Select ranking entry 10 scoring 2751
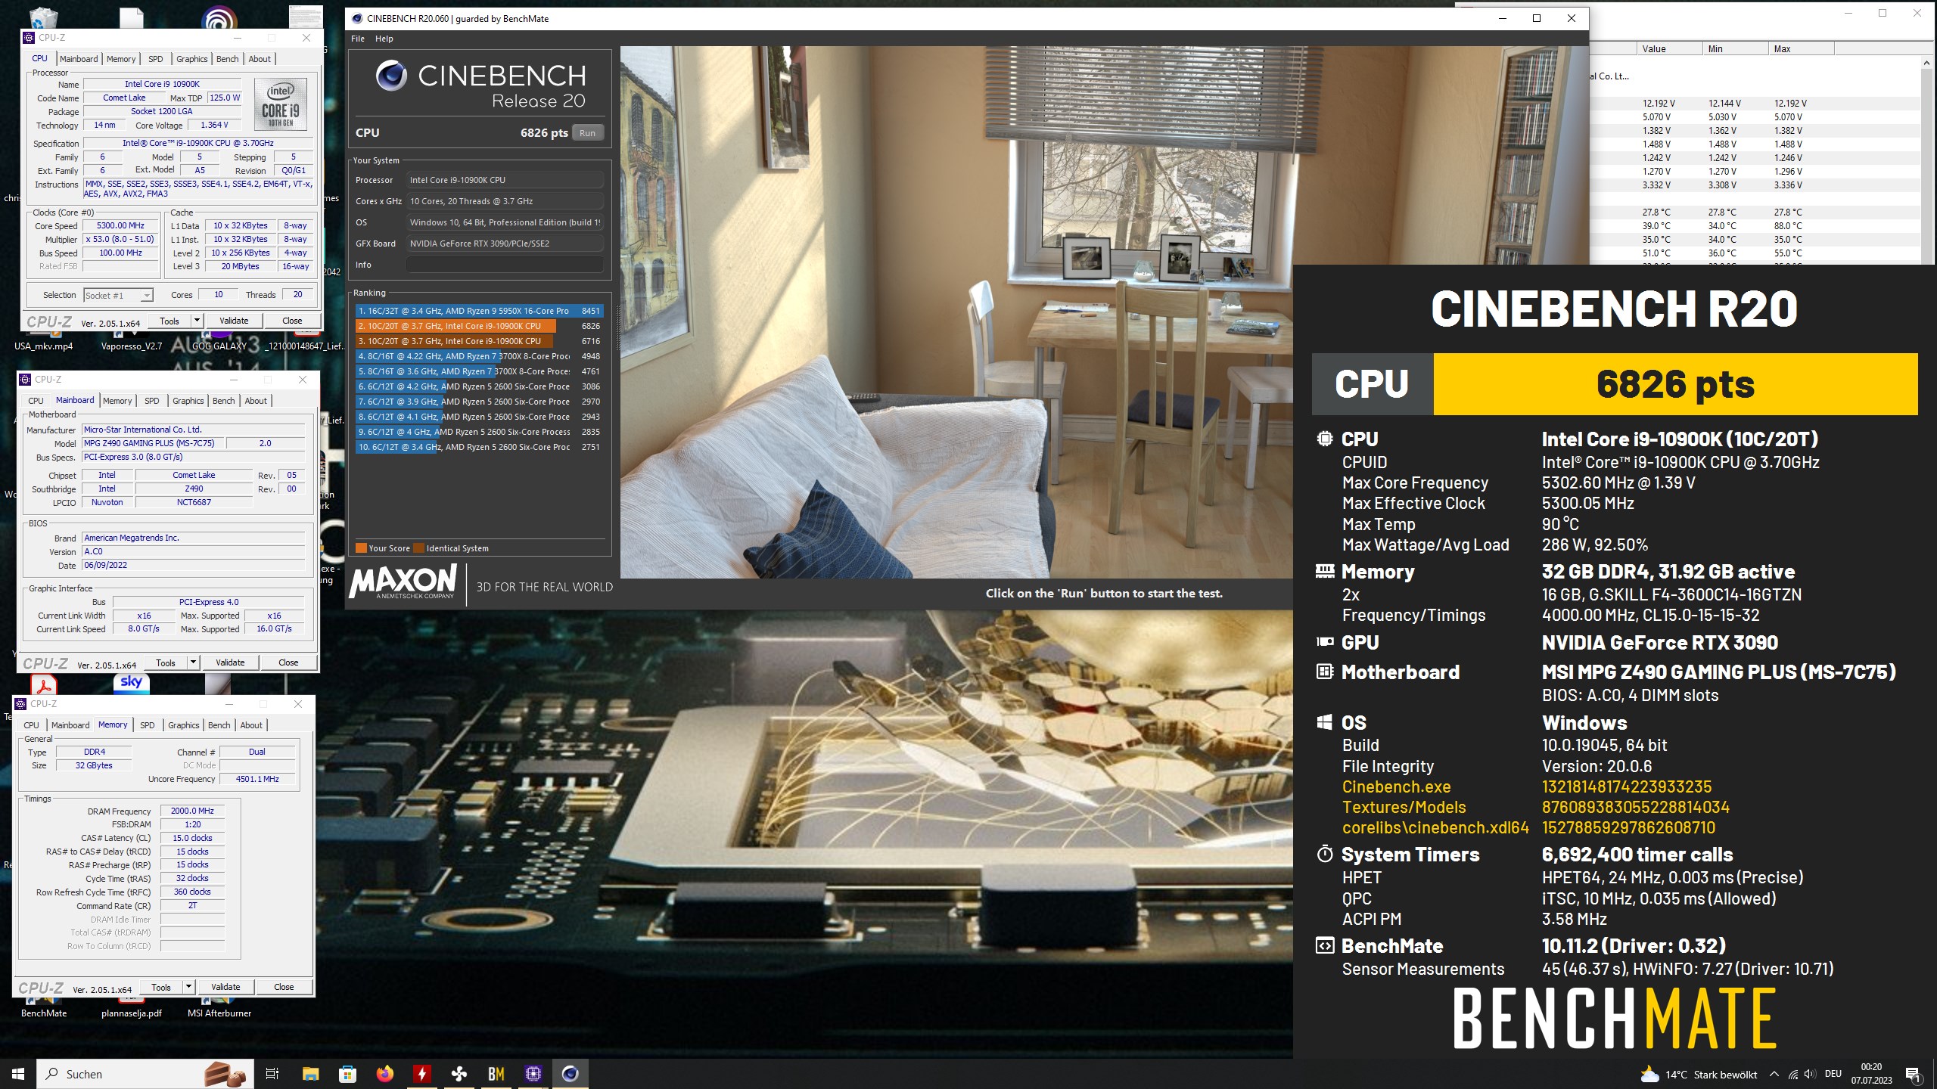Viewport: 1937px width, 1089px height. (479, 447)
